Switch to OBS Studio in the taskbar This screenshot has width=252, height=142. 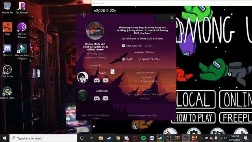(169, 138)
